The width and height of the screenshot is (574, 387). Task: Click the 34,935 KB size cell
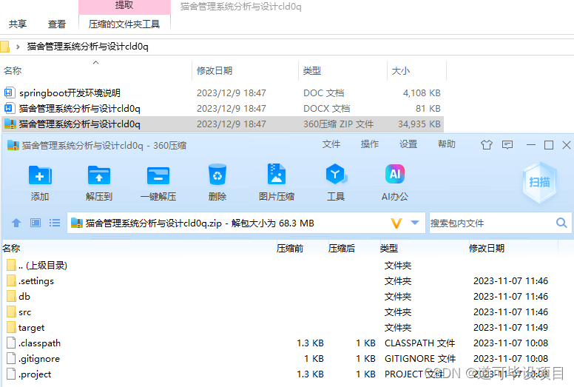[x=419, y=124]
